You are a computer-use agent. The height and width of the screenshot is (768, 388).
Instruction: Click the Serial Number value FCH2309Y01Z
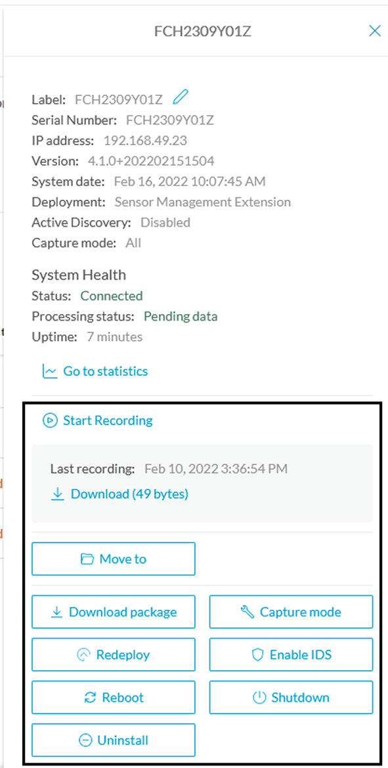(x=170, y=120)
